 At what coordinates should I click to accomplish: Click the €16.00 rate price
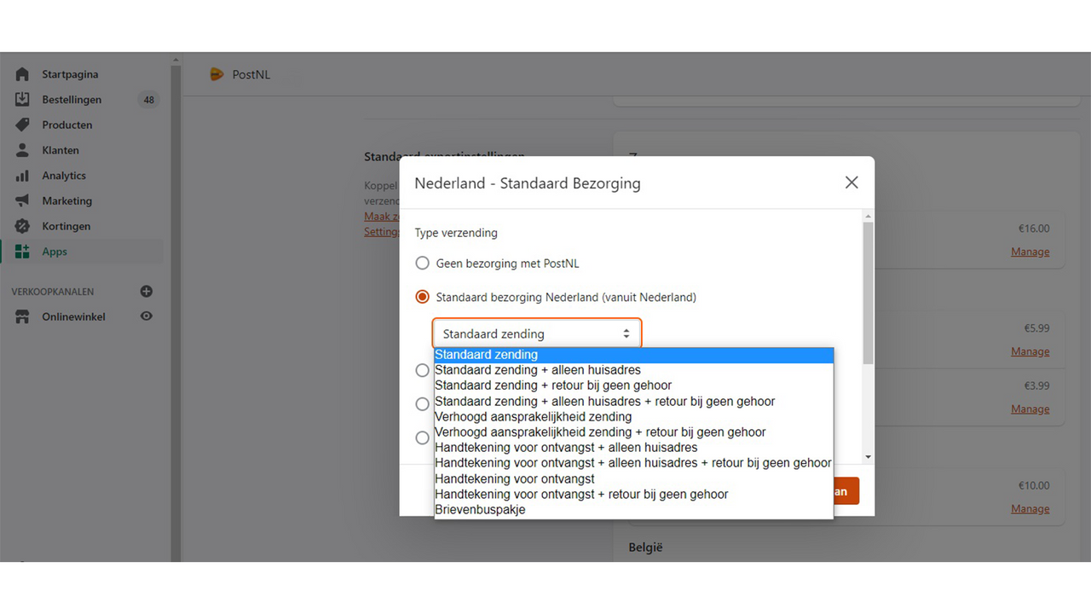[x=1034, y=229]
